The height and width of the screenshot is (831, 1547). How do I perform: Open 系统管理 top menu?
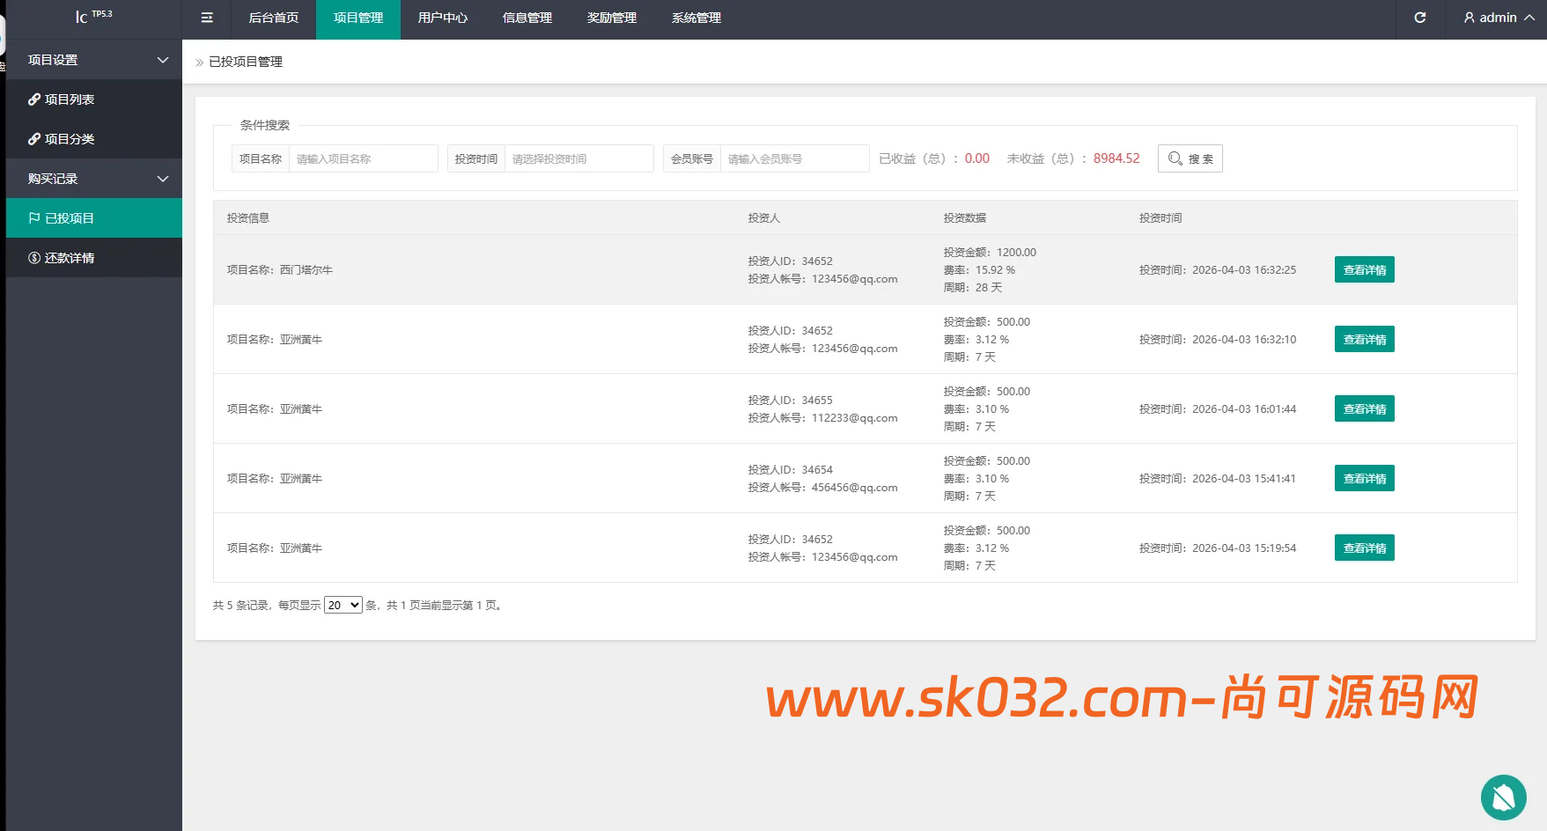pos(696,18)
